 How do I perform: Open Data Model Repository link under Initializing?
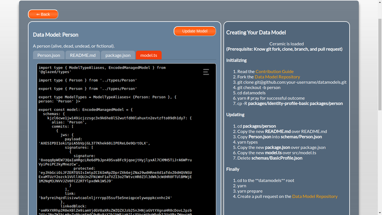[x=277, y=77]
